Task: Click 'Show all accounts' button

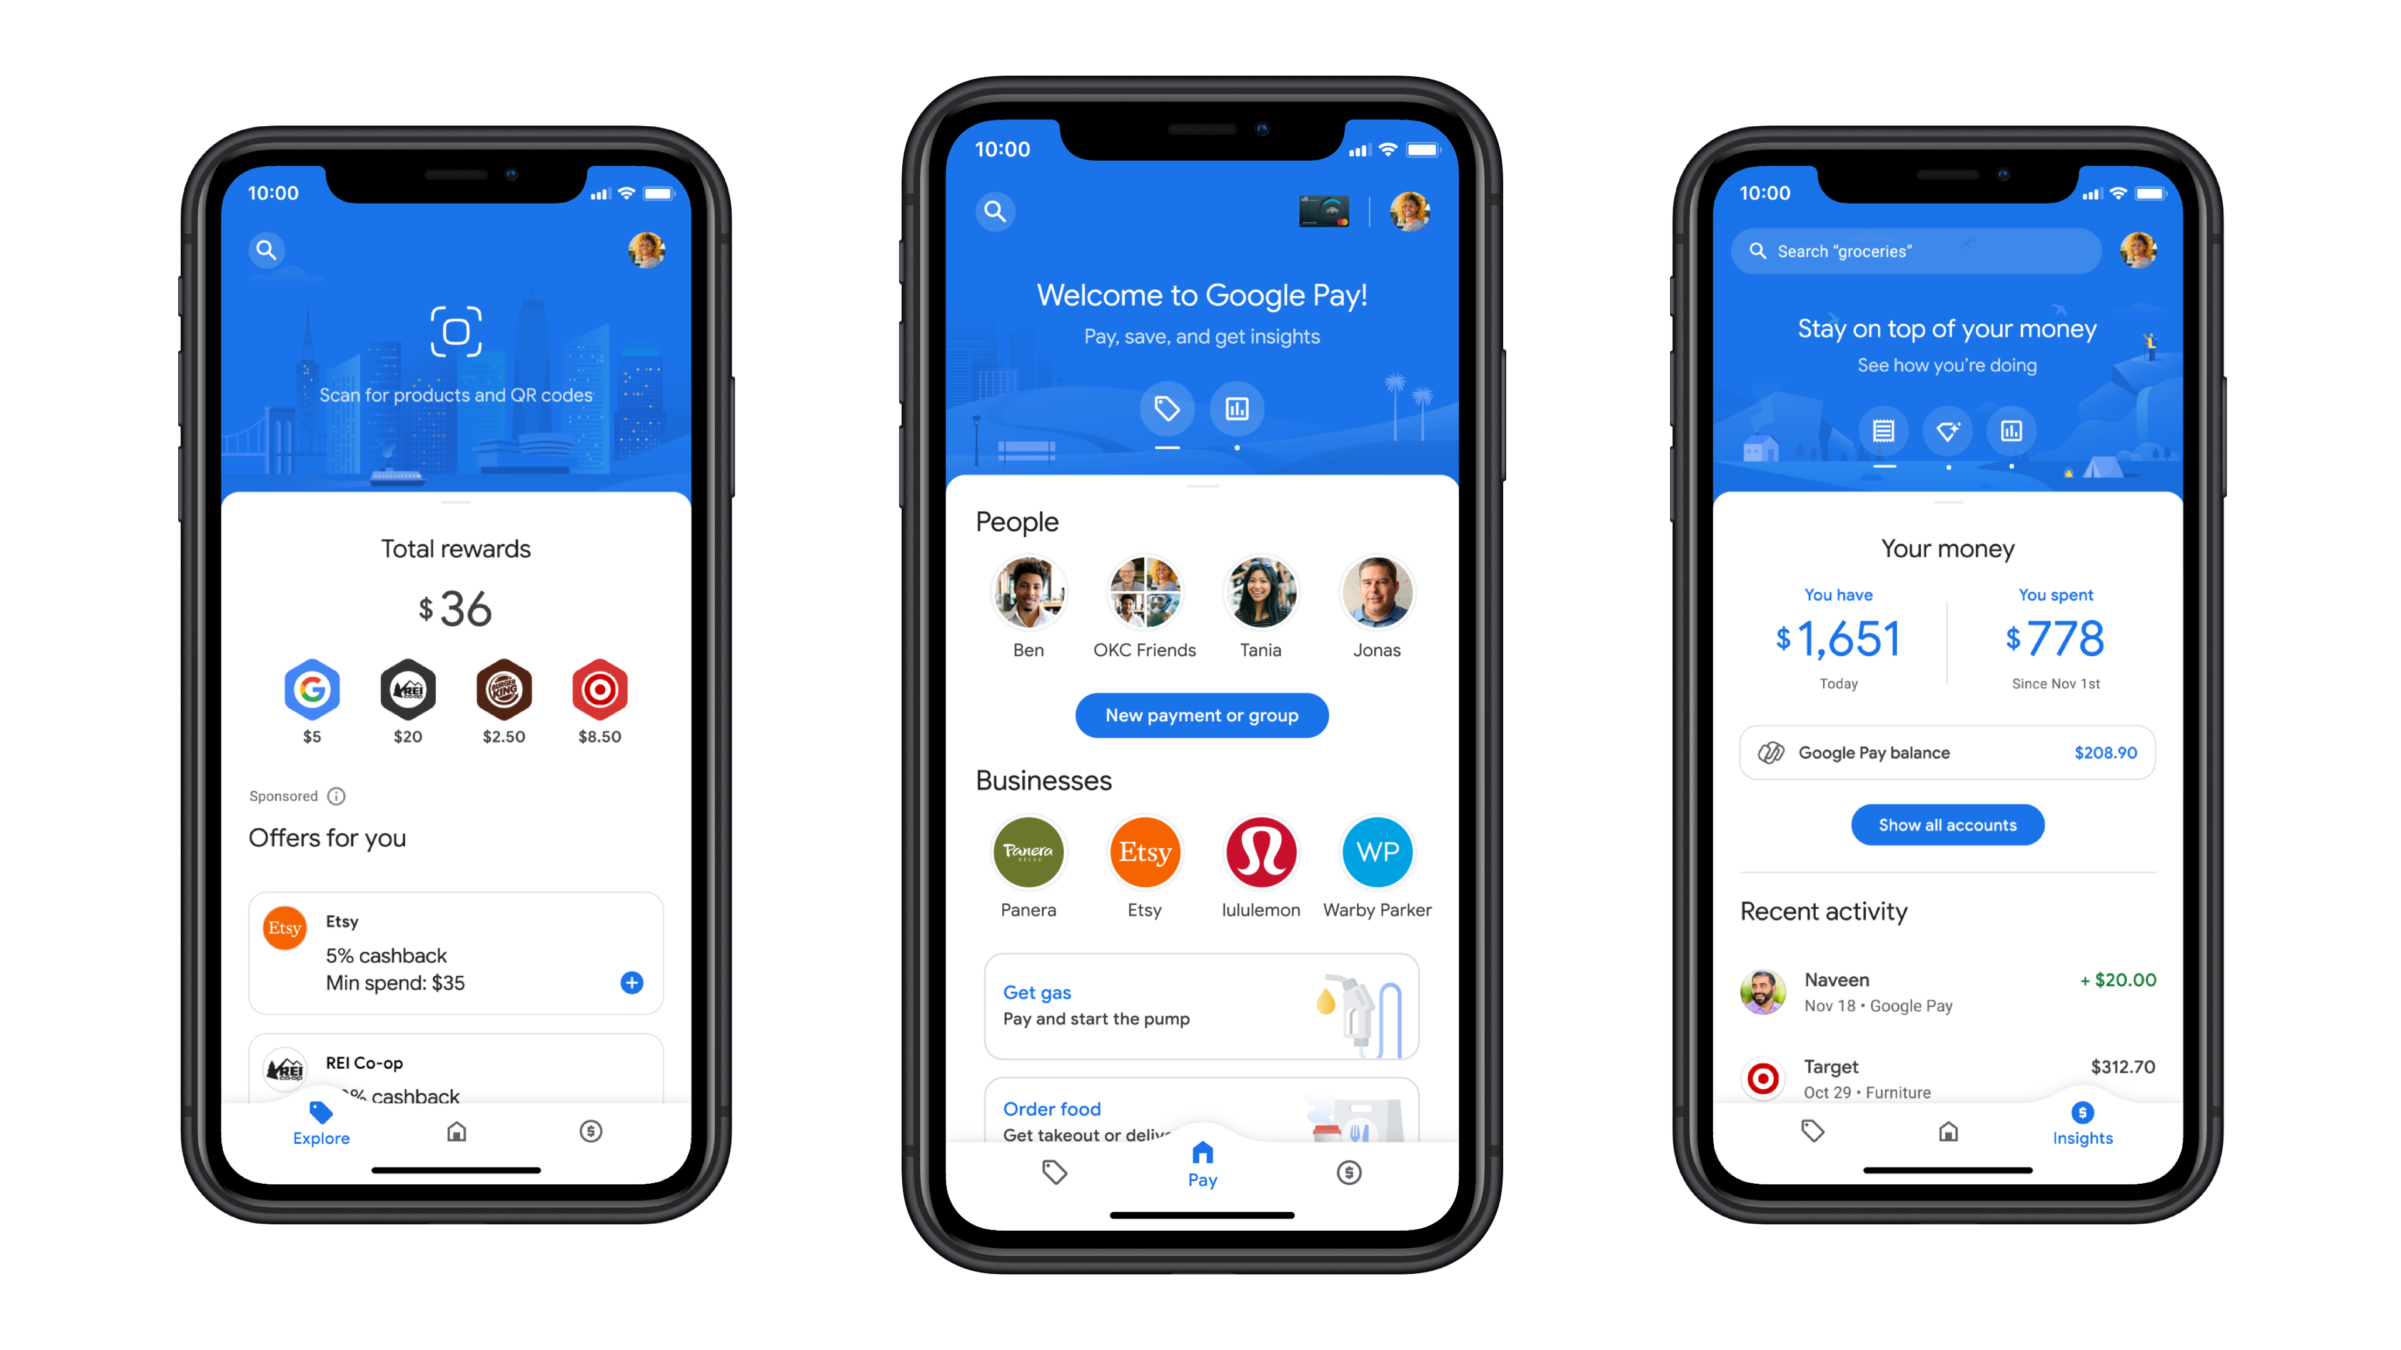Action: 1948,824
